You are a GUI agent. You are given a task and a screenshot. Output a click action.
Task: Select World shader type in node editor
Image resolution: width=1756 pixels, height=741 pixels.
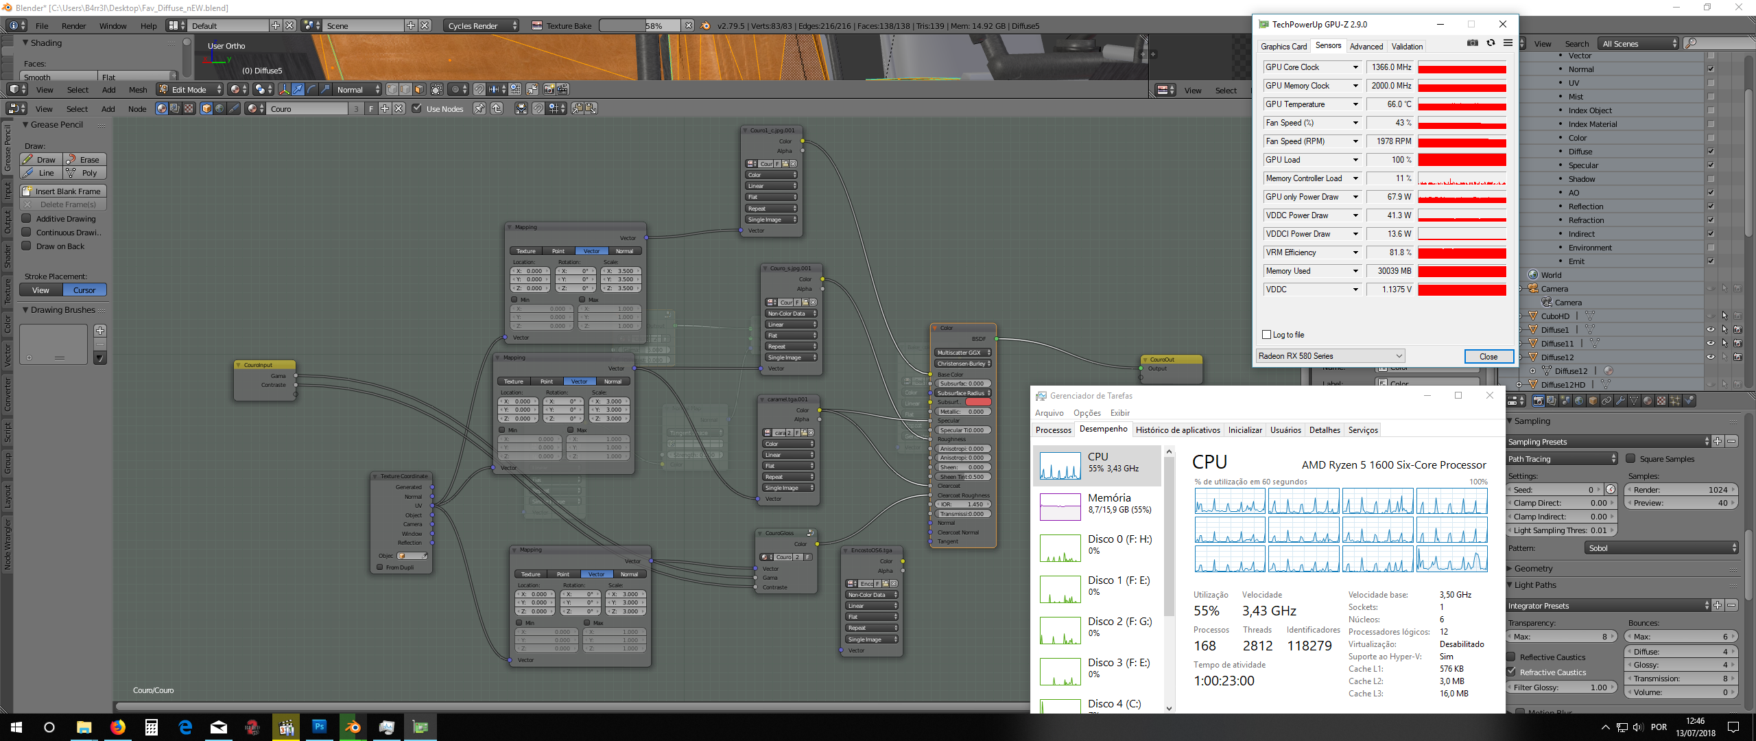219,108
